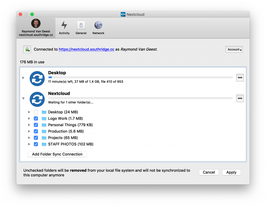Click the green lock security icon
Image resolution: width=266 pixels, height=206 pixels.
click(x=27, y=49)
